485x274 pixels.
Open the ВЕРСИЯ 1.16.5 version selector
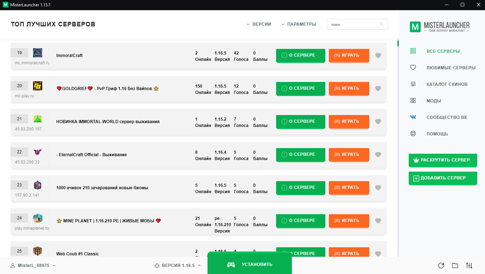click(x=178, y=266)
